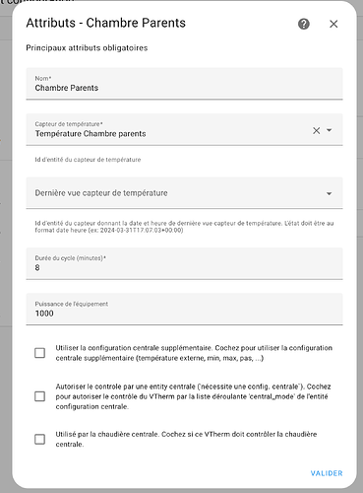
Task: Click the Attributs - Chambre Parents dialog title
Action: pyautogui.click(x=105, y=23)
